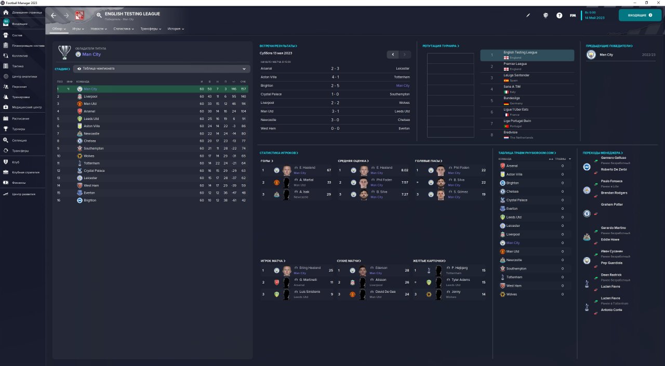Click the pencil edit icon
The height and width of the screenshot is (366, 665).
[x=528, y=15]
